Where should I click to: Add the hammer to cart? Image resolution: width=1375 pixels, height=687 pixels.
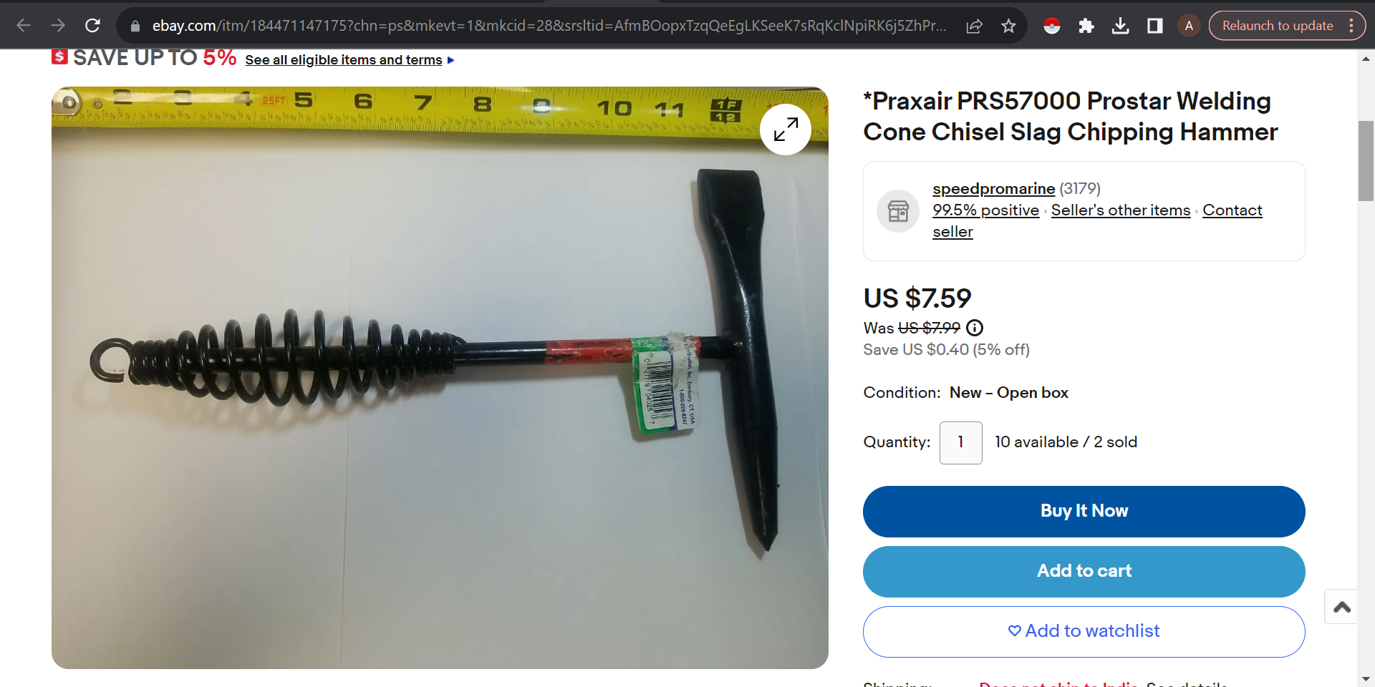(1084, 572)
